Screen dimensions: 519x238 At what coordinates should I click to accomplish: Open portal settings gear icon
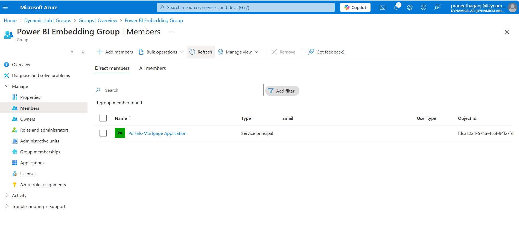(410, 7)
